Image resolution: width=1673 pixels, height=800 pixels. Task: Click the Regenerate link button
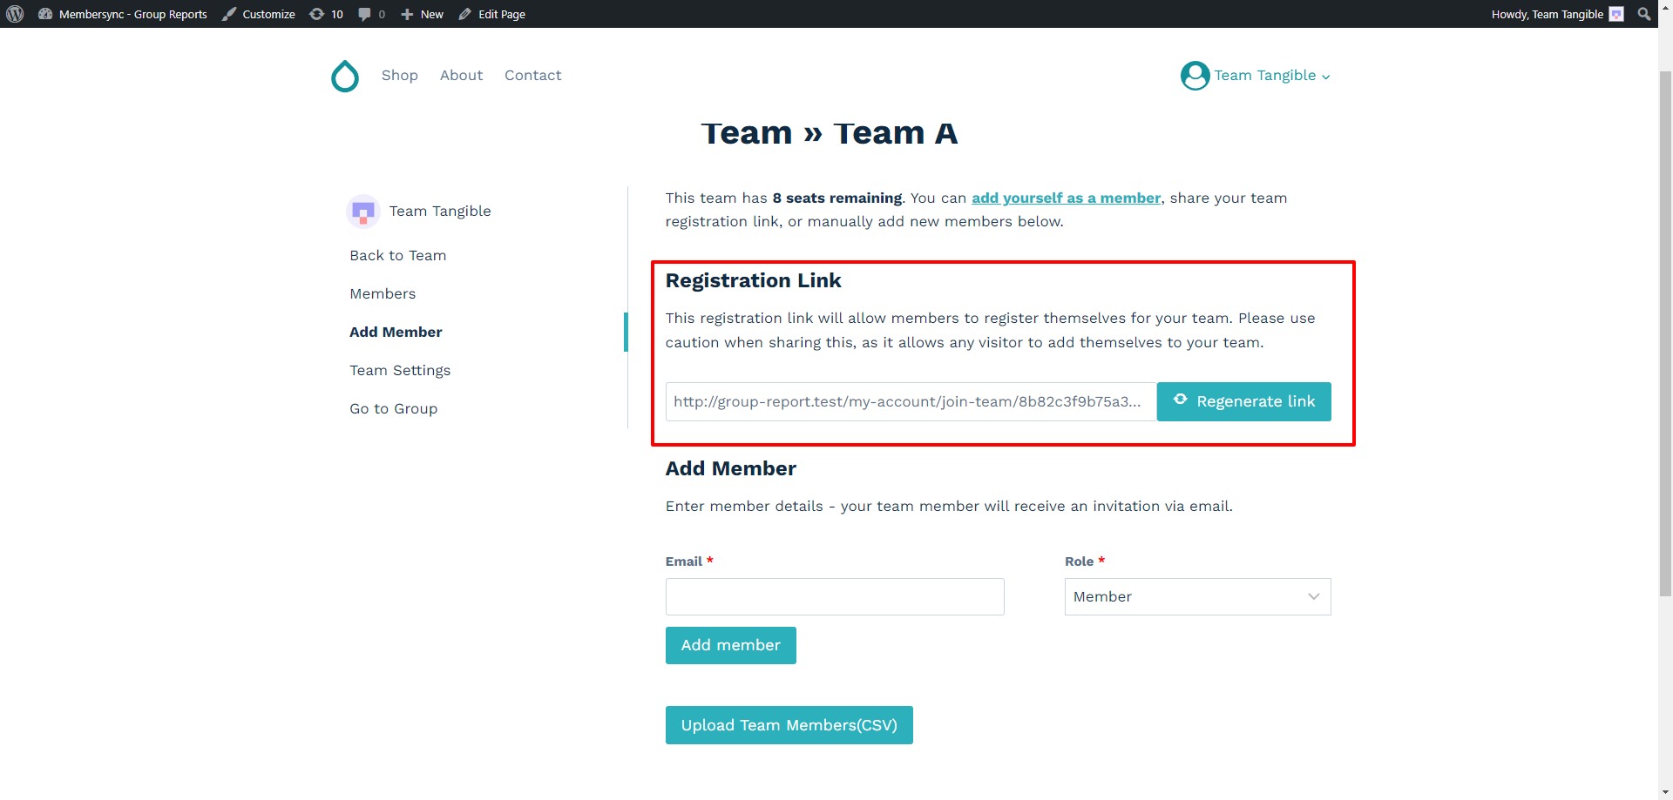tap(1243, 401)
